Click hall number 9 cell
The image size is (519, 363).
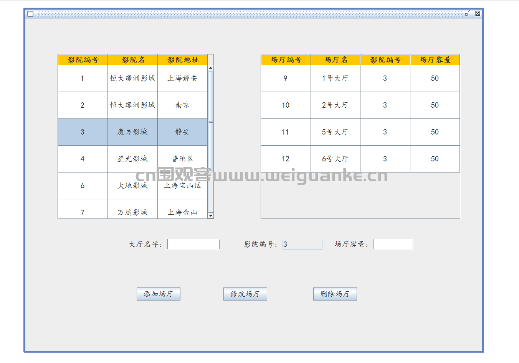tap(286, 79)
